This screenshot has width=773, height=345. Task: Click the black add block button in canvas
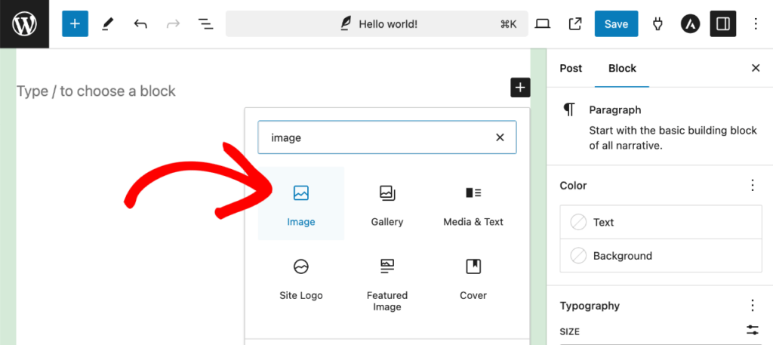(520, 88)
